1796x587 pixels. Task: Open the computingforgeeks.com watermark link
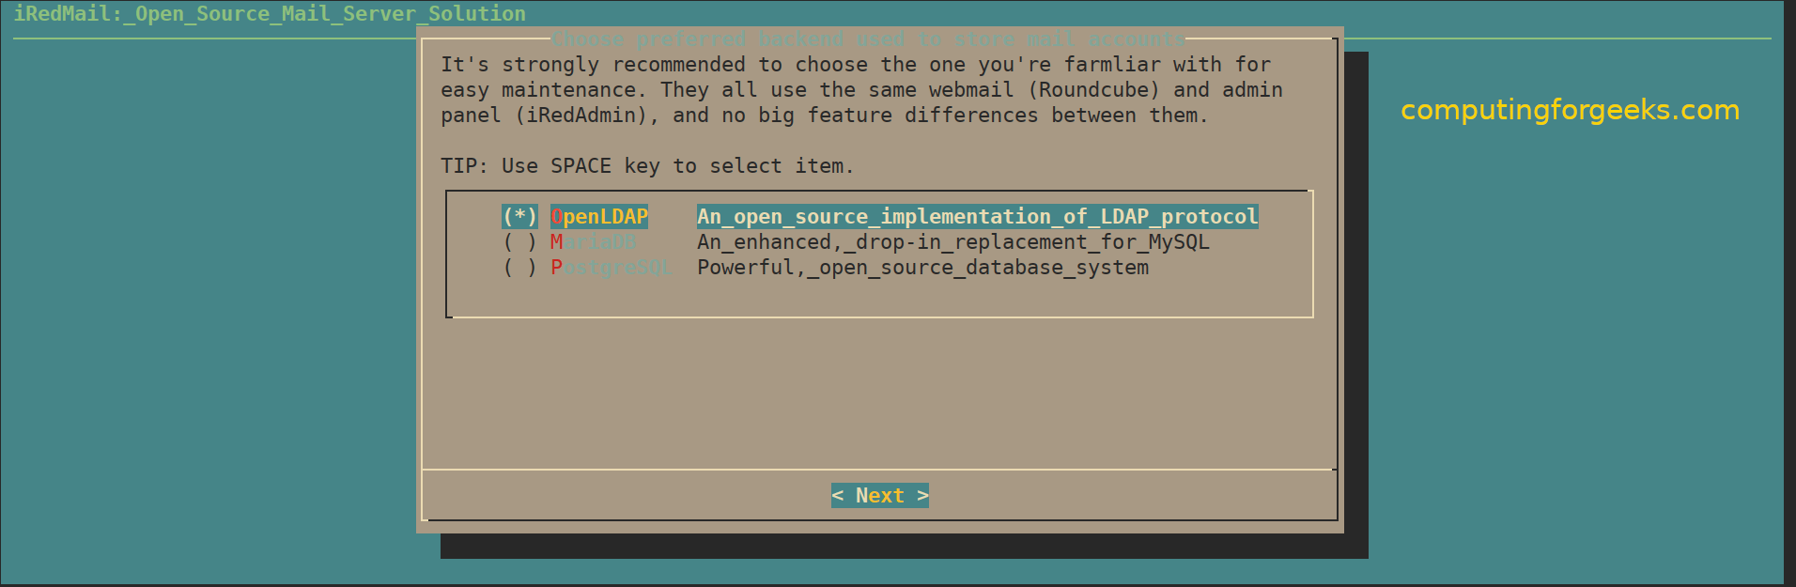pos(1570,110)
